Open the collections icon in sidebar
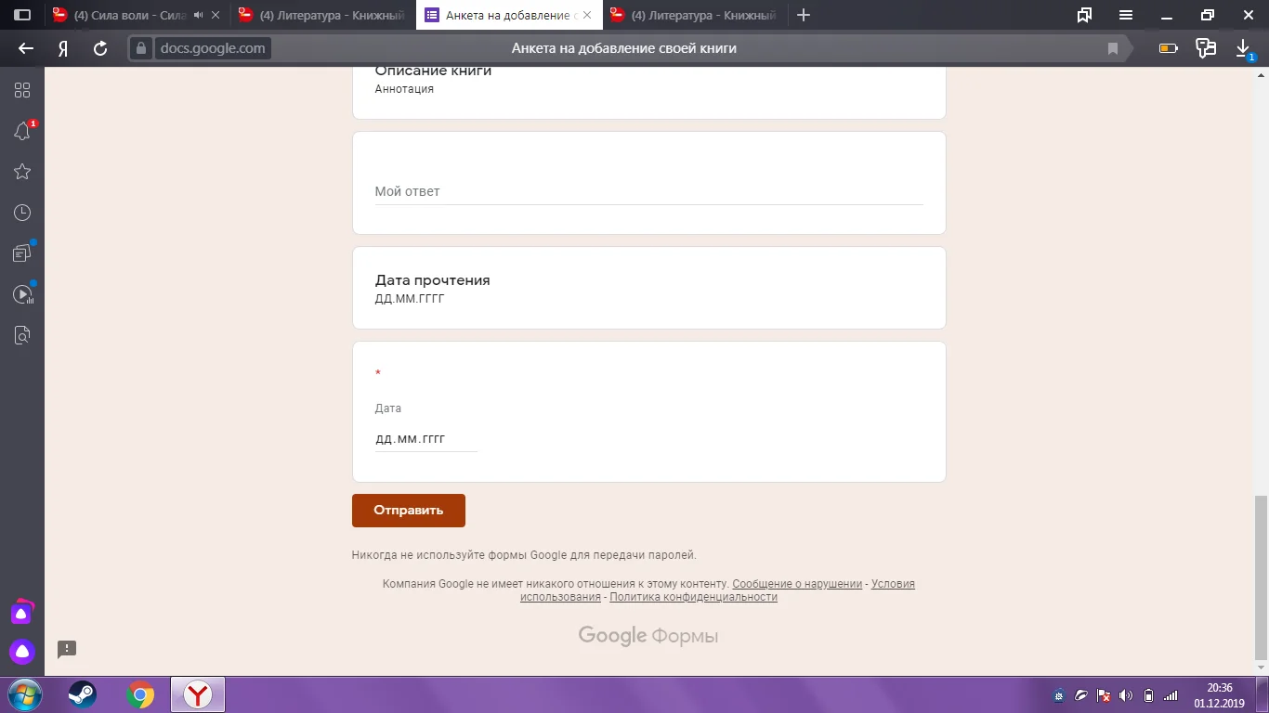This screenshot has height=713, width=1269. point(22,253)
